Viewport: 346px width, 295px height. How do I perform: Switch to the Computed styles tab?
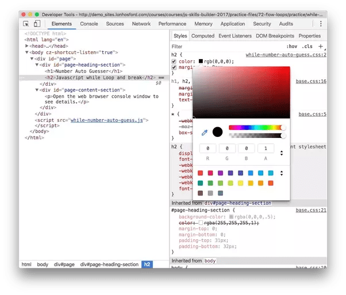(203, 36)
